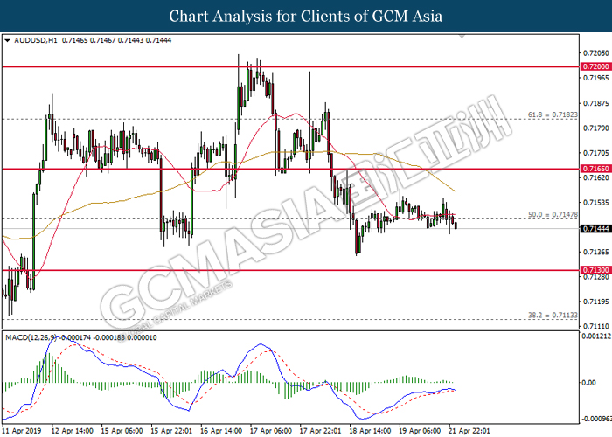
Task: Click the 0.71705 price axis value
Action: click(x=595, y=153)
